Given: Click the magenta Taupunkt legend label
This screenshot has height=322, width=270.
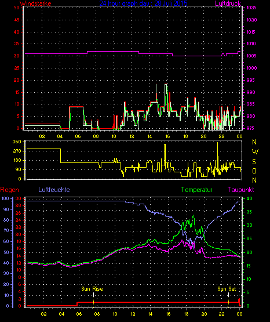Looking at the screenshot, I should [240, 190].
